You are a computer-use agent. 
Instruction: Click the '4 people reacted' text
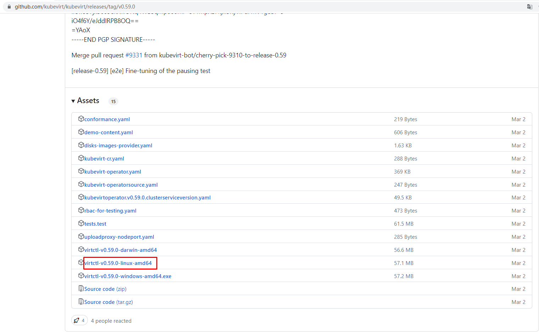(111, 321)
